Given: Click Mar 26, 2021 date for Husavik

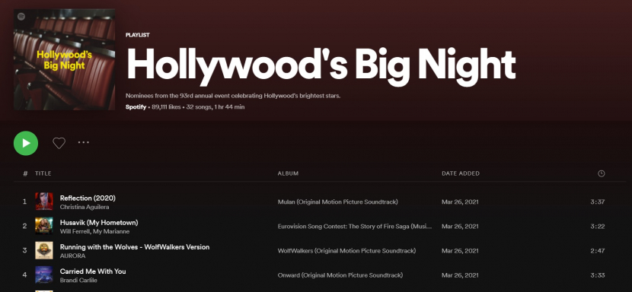Looking at the screenshot, I should click(x=460, y=227).
